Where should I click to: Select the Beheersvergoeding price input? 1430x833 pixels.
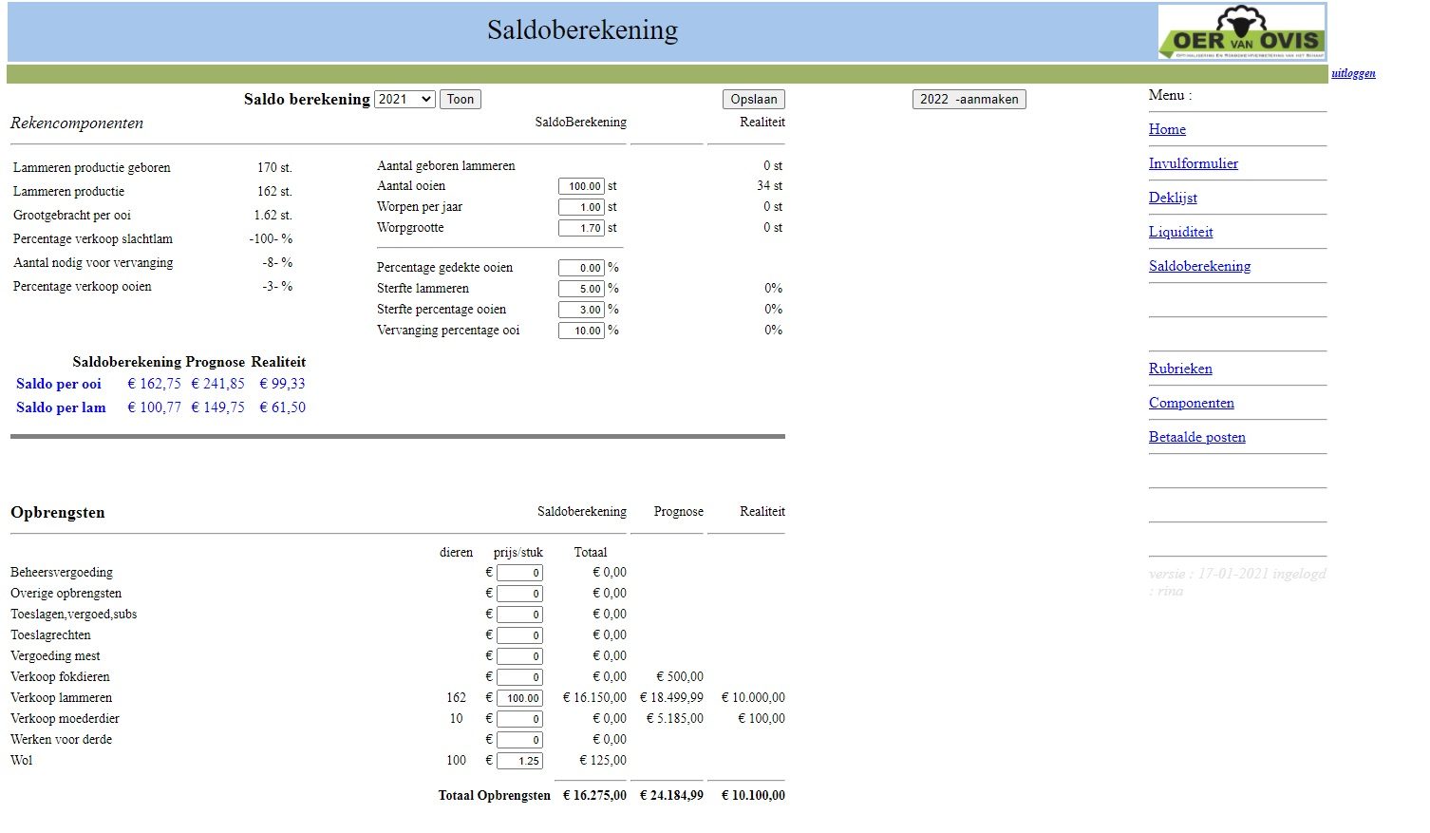519,573
